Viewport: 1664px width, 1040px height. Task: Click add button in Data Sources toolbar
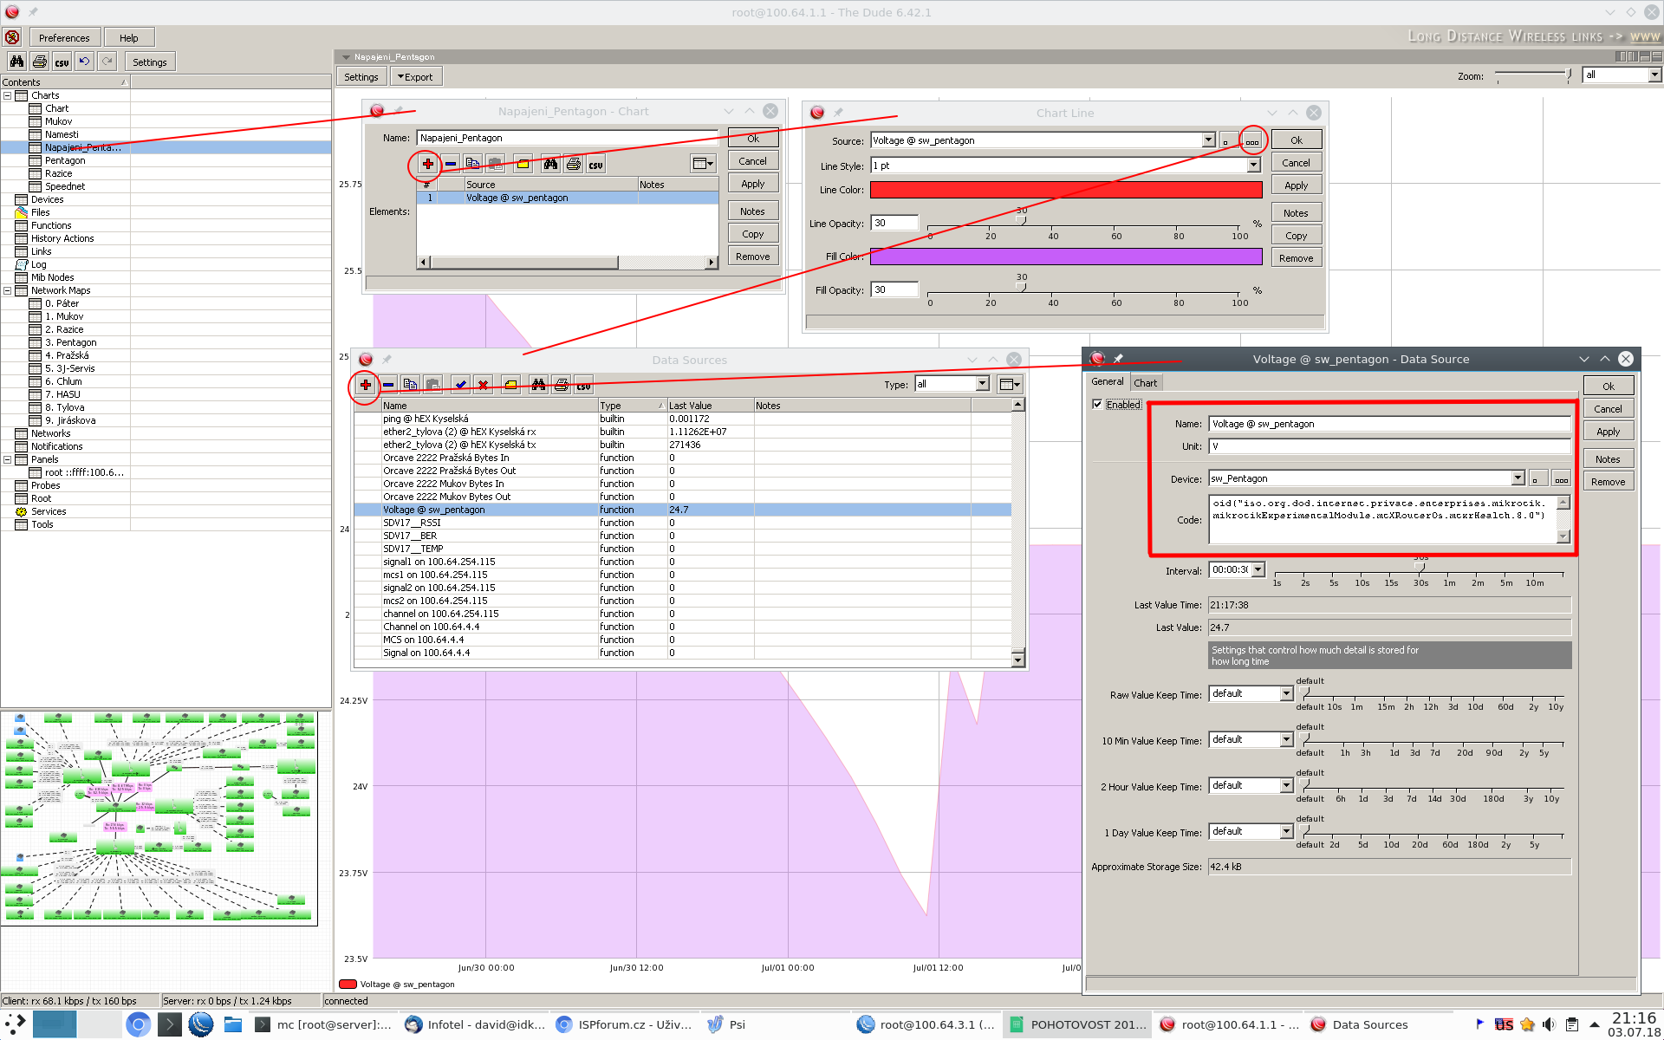point(366,385)
